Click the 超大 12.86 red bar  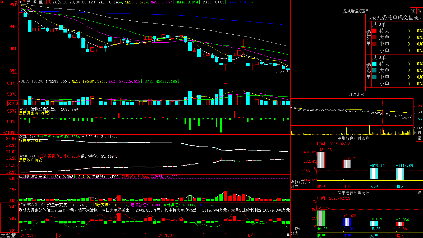point(400,224)
